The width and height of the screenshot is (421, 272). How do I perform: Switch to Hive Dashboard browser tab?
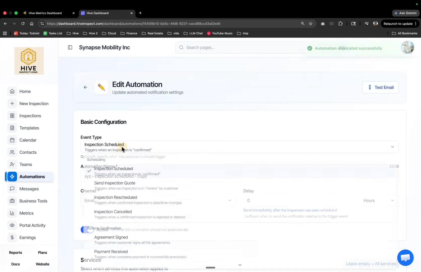(x=98, y=13)
